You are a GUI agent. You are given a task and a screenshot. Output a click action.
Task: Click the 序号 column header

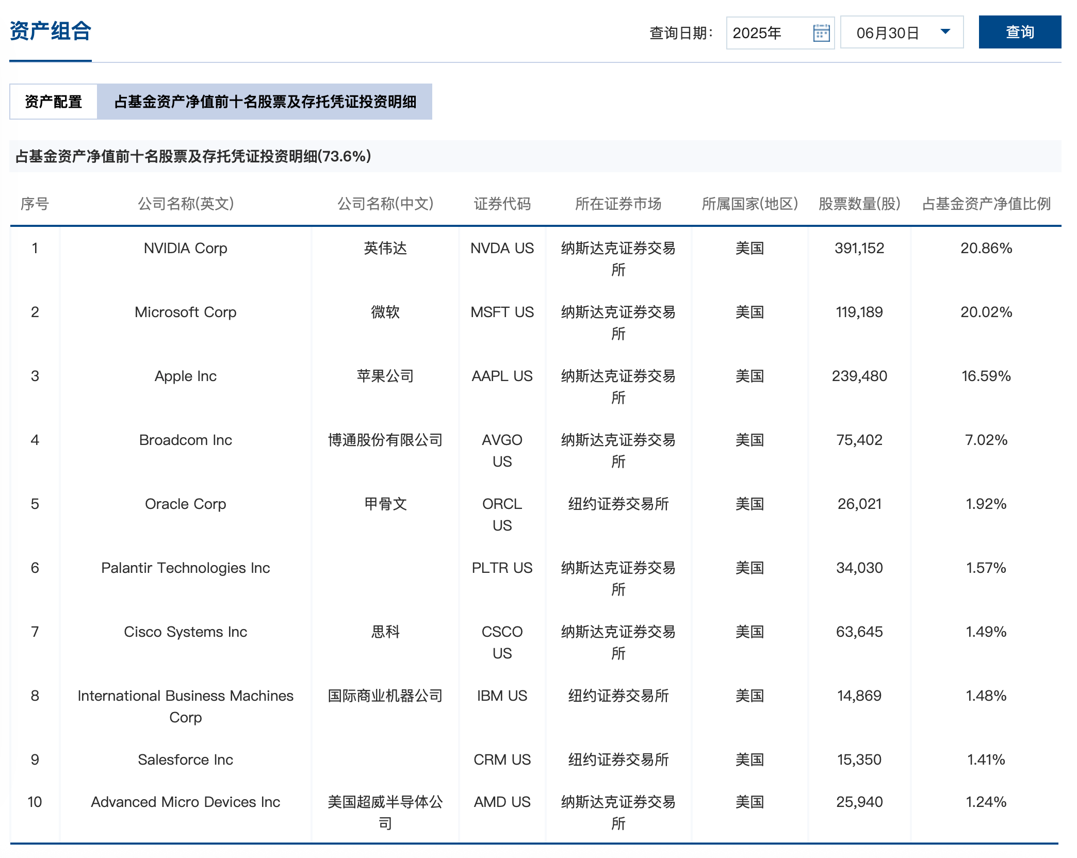click(x=35, y=204)
